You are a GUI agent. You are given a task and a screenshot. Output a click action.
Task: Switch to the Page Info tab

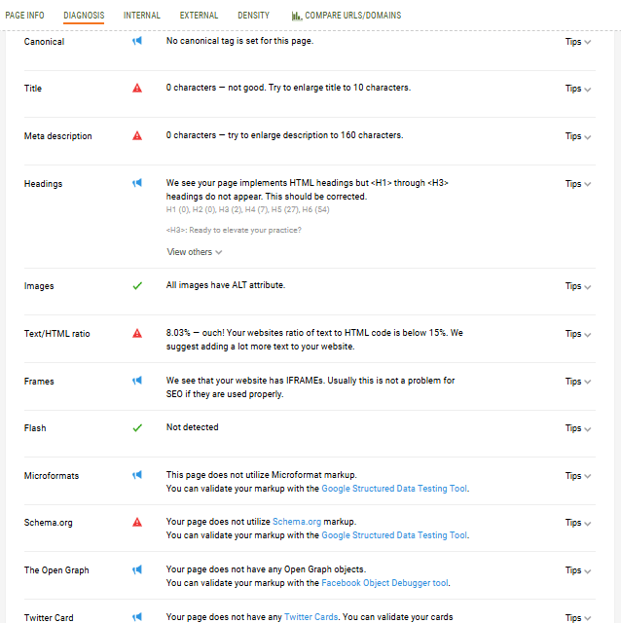pos(24,16)
